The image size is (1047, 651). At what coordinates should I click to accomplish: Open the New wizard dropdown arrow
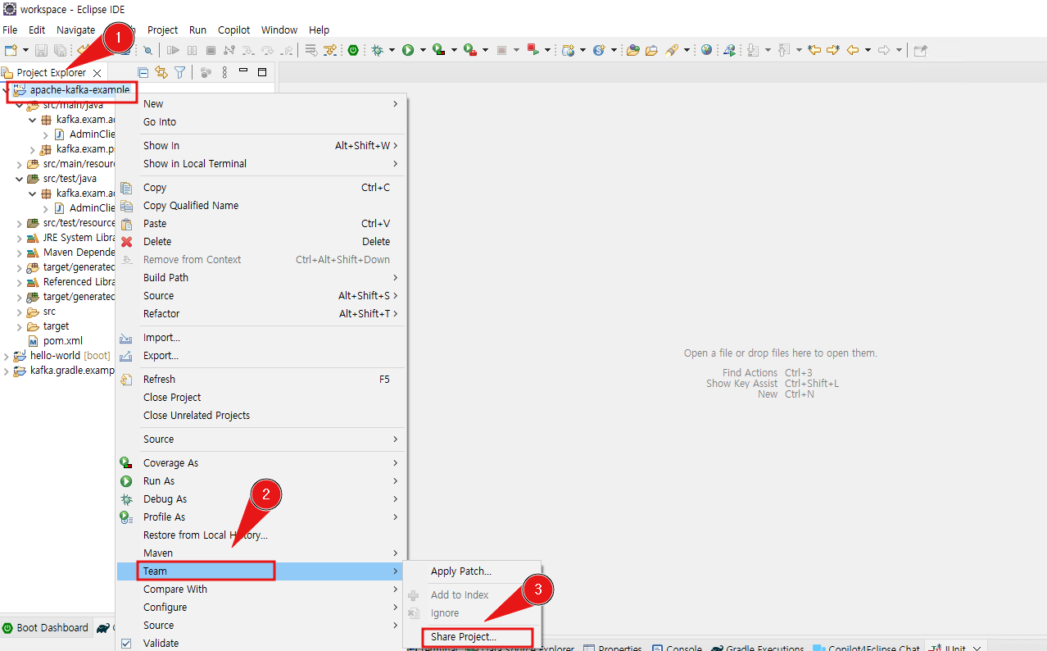[x=25, y=50]
